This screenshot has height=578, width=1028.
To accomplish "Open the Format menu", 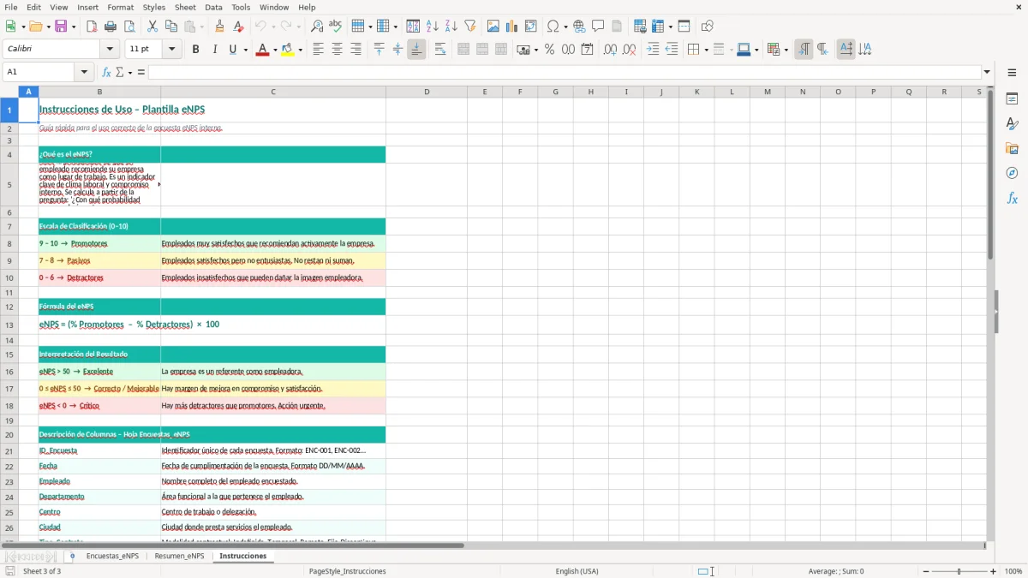I will click(x=120, y=7).
